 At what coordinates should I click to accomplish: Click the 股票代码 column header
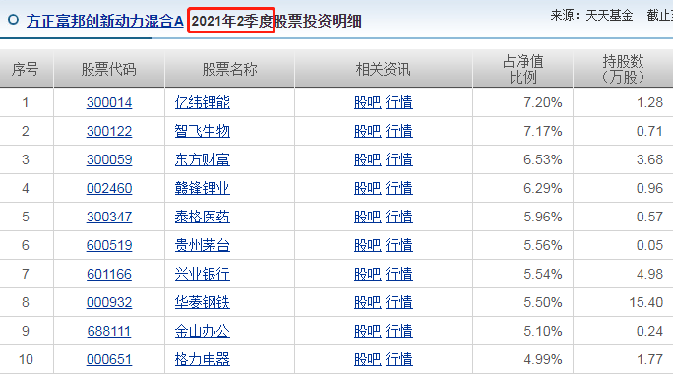pos(109,69)
